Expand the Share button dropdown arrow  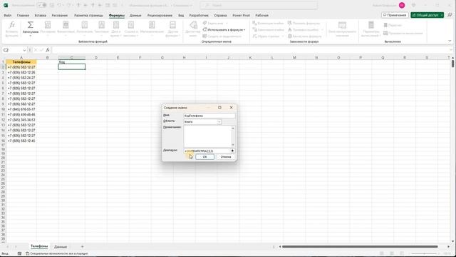pyautogui.click(x=442, y=15)
